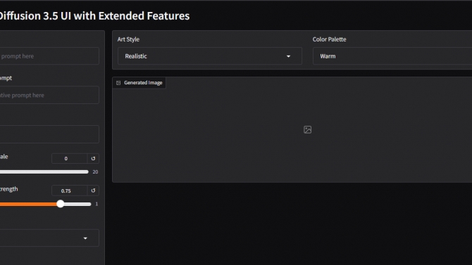This screenshot has width=472, height=265.
Task: Click the "UI with Extended Features" heading
Action: tap(125, 15)
